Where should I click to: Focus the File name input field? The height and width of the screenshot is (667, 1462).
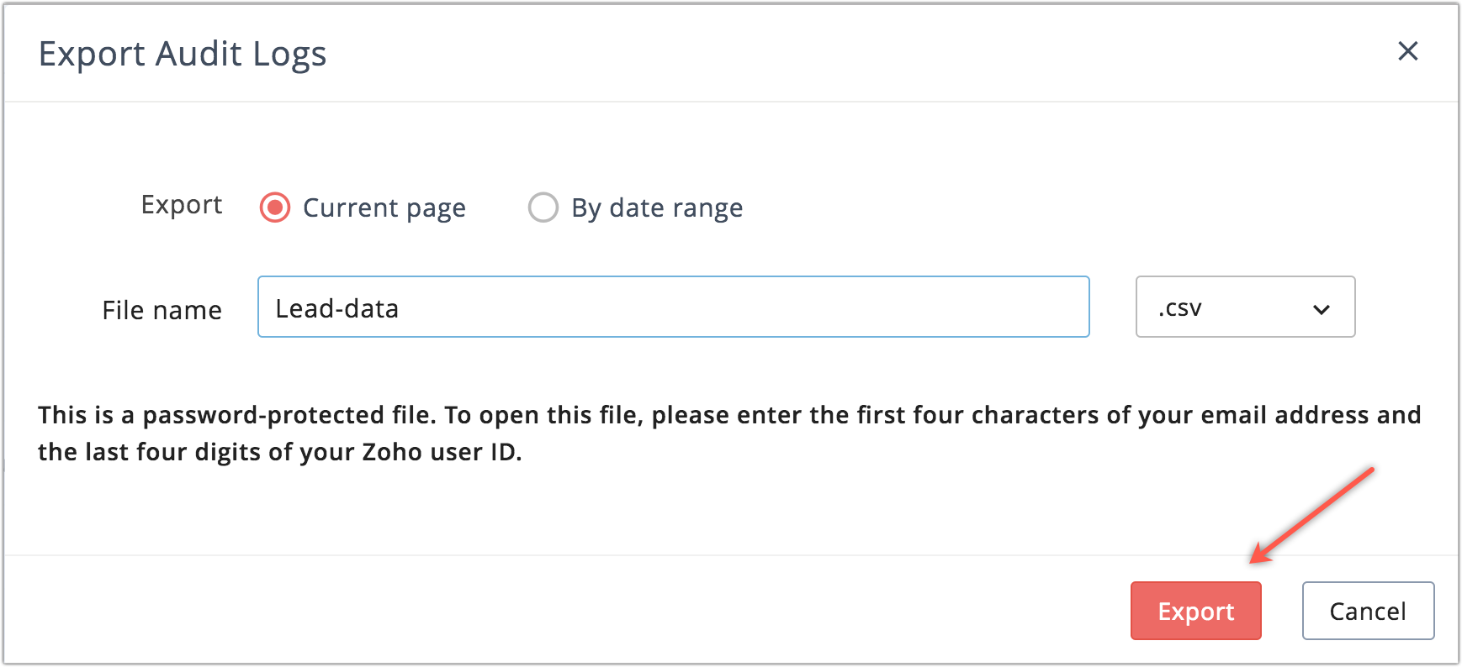click(x=673, y=307)
